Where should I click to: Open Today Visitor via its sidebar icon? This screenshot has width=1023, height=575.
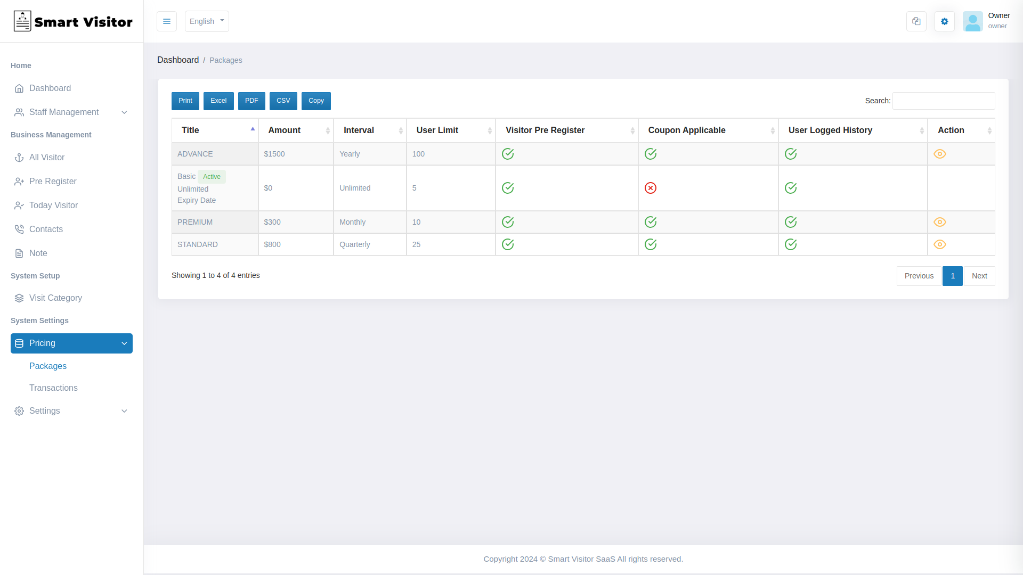click(19, 206)
